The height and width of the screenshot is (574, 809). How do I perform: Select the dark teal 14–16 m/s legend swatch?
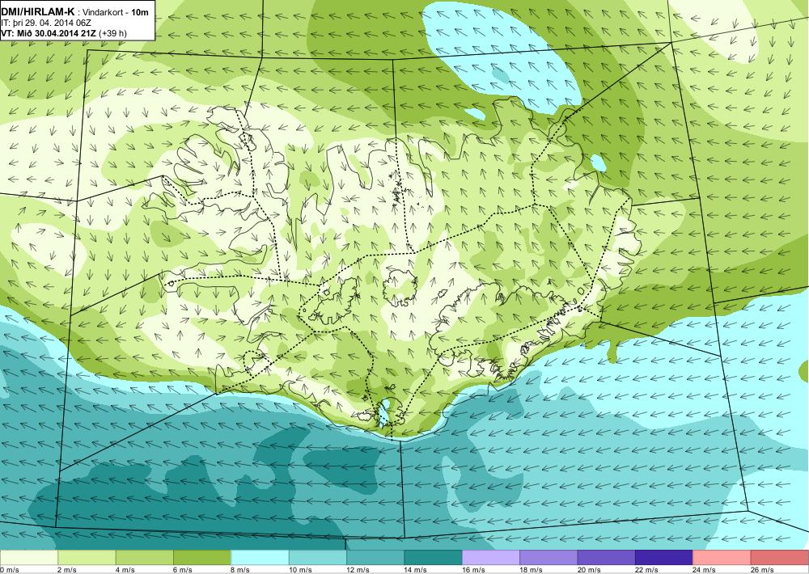tap(434, 558)
